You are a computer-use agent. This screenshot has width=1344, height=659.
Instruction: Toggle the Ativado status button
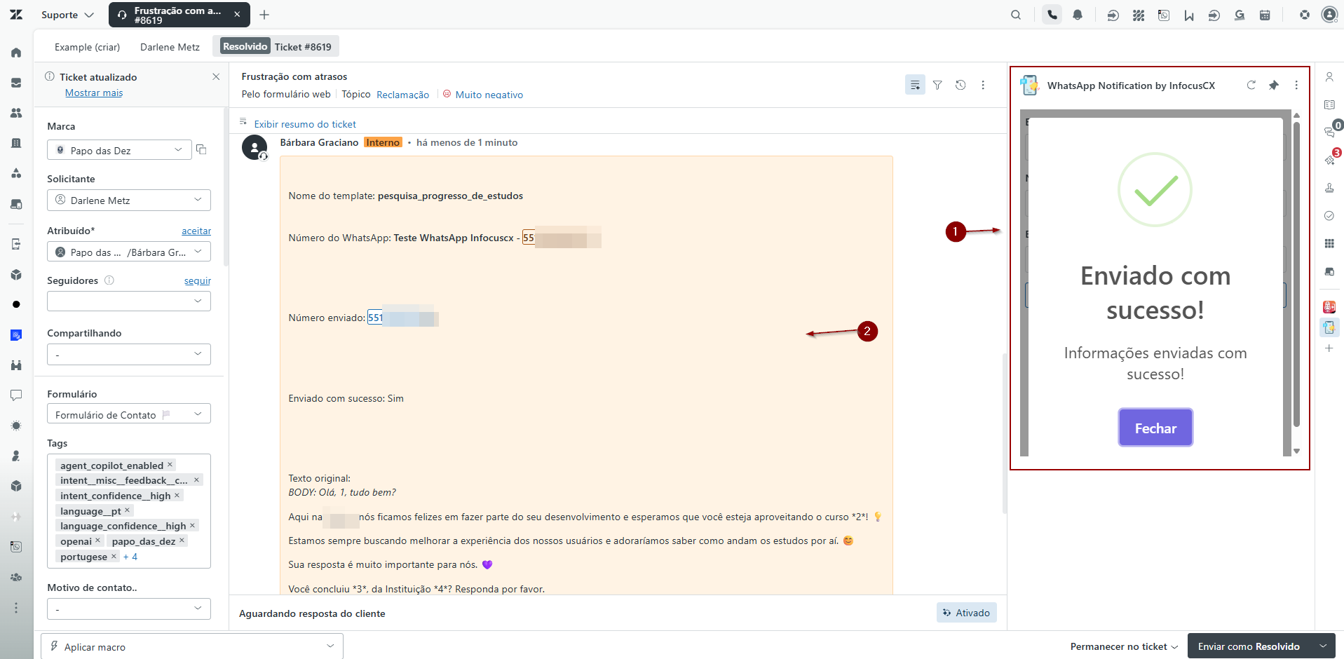(966, 613)
